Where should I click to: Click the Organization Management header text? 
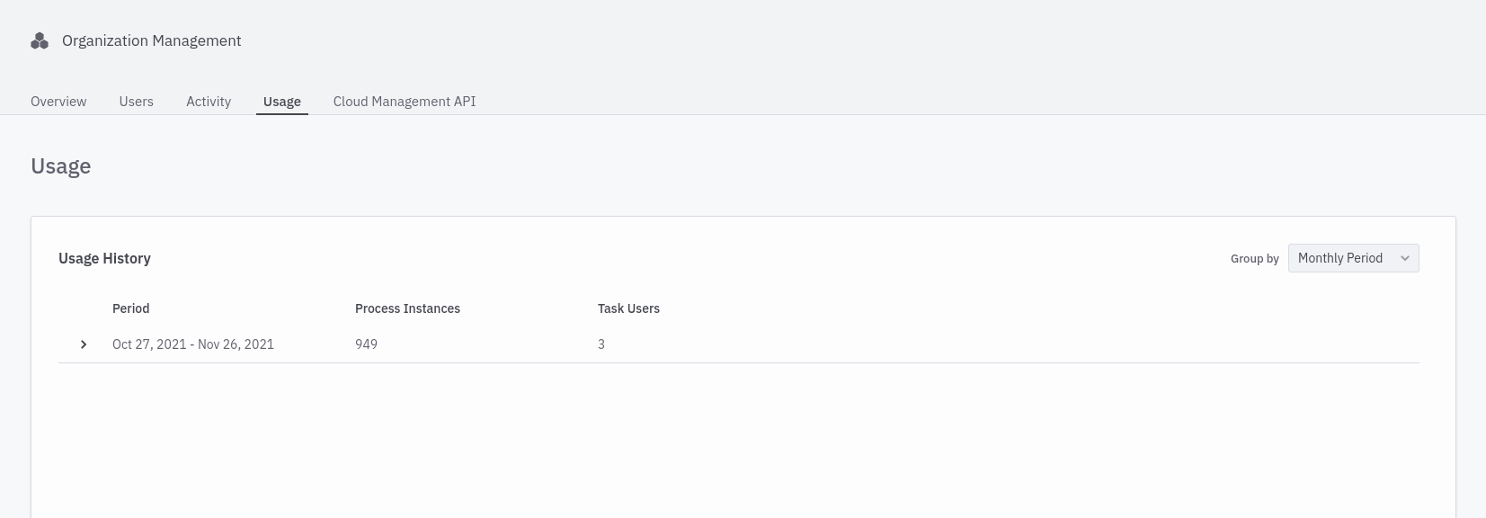click(x=151, y=40)
